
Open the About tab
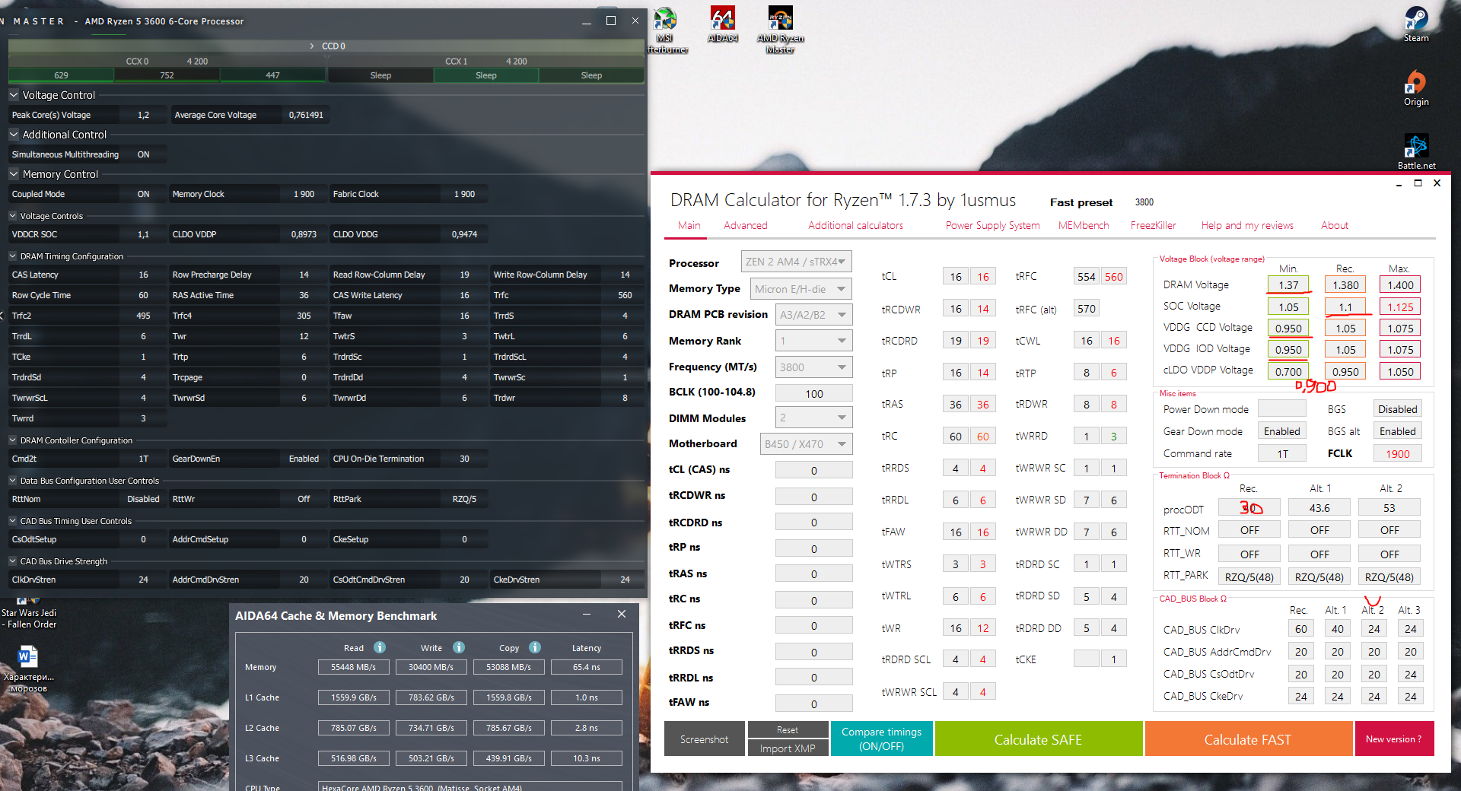pyautogui.click(x=1335, y=225)
